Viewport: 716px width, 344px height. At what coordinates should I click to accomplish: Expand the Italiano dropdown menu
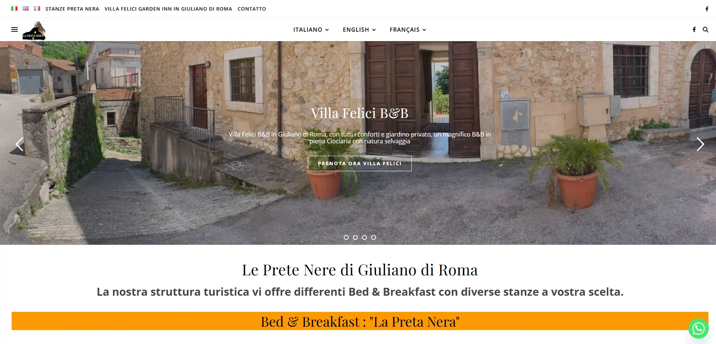[311, 29]
